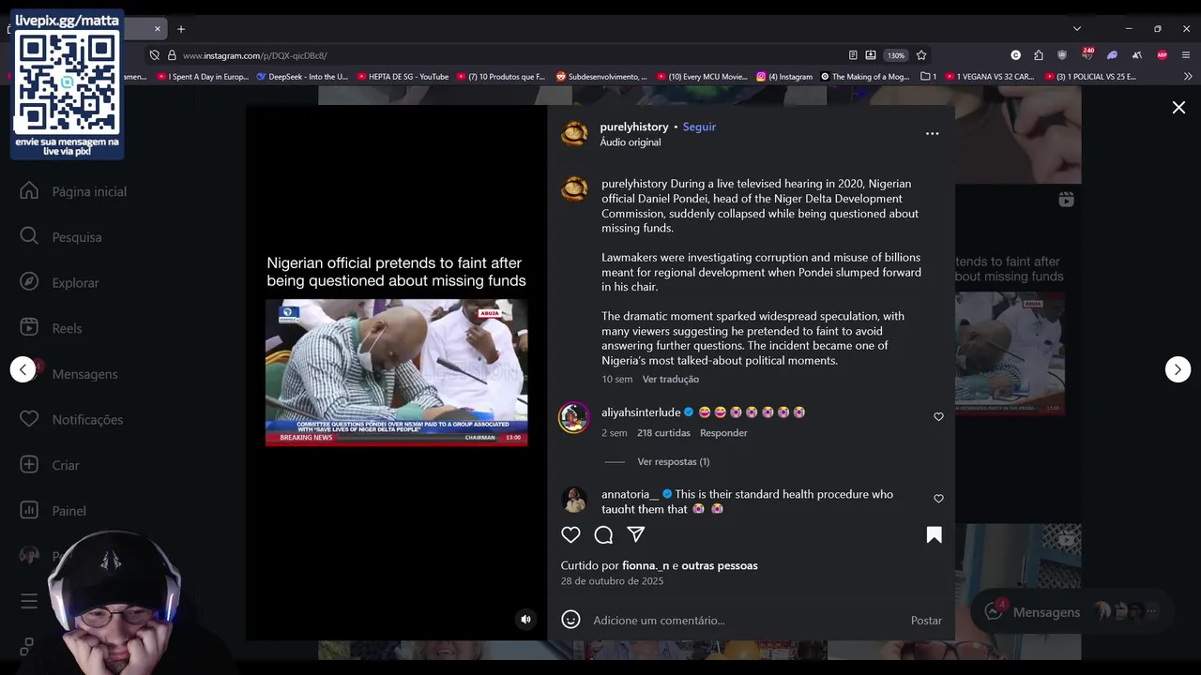Viewport: 1201px width, 675px height.
Task: Expand Ver respostas (1)
Action: [x=674, y=461]
